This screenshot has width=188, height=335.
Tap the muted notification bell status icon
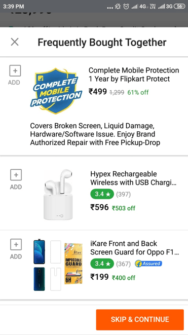point(118,7)
